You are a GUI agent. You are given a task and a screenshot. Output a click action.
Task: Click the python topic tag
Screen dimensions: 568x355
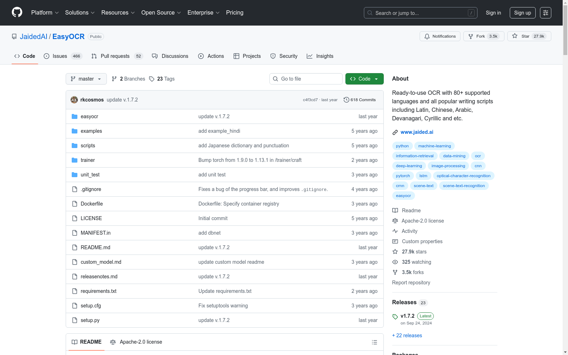(402, 146)
